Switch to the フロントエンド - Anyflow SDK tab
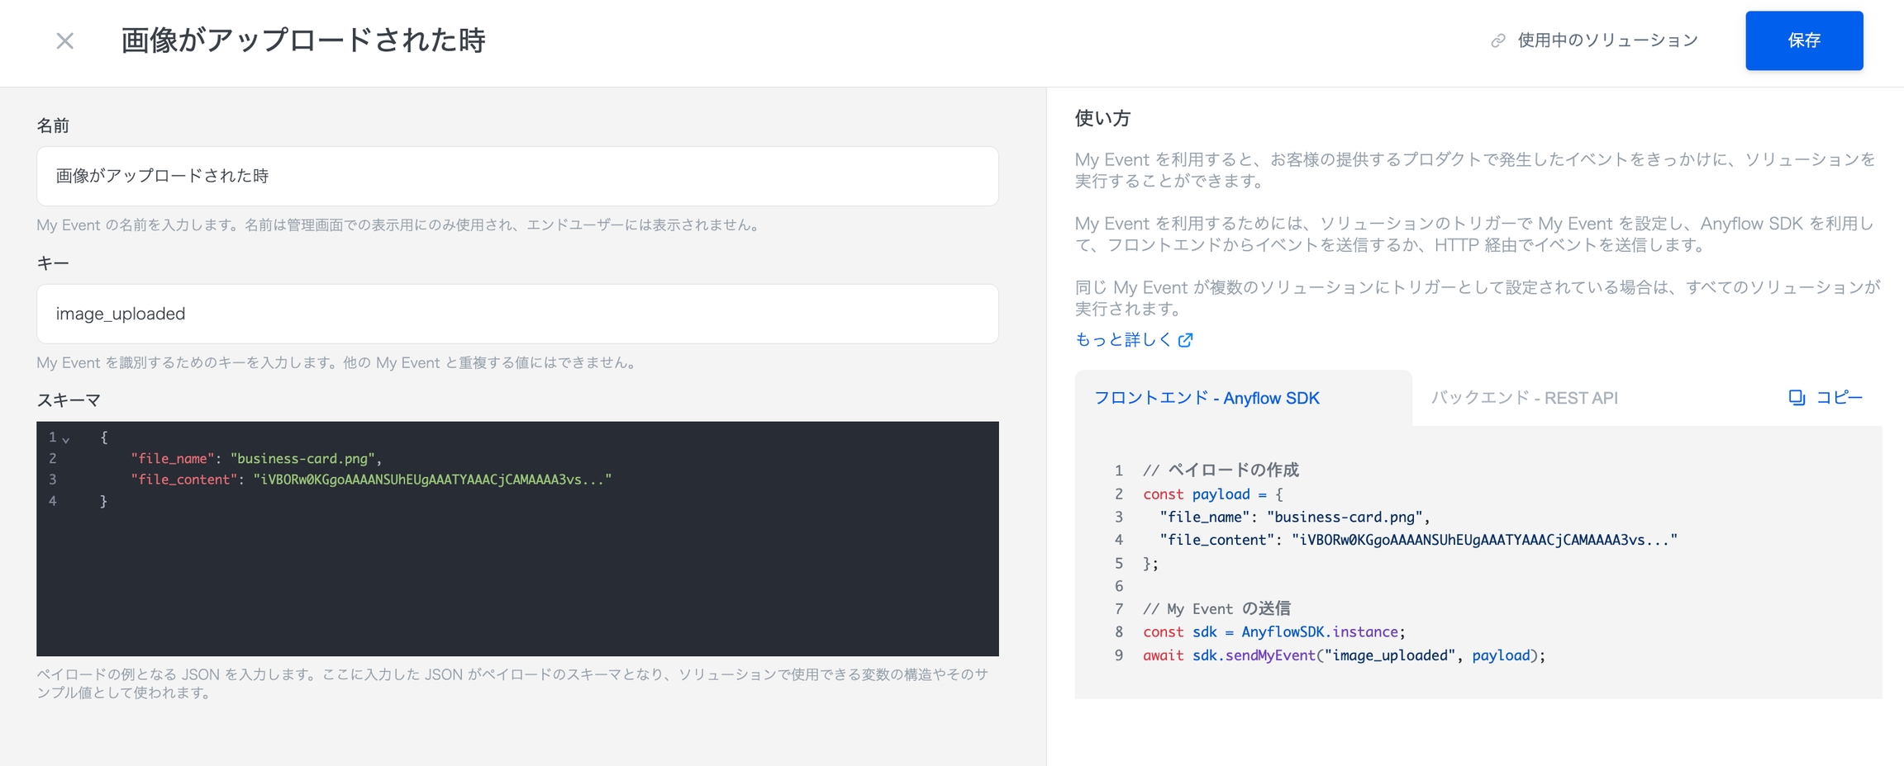 (1207, 398)
